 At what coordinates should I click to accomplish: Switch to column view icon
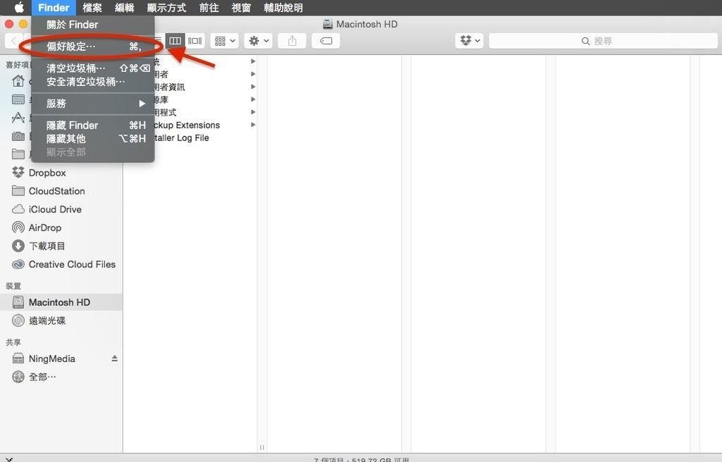click(x=175, y=40)
